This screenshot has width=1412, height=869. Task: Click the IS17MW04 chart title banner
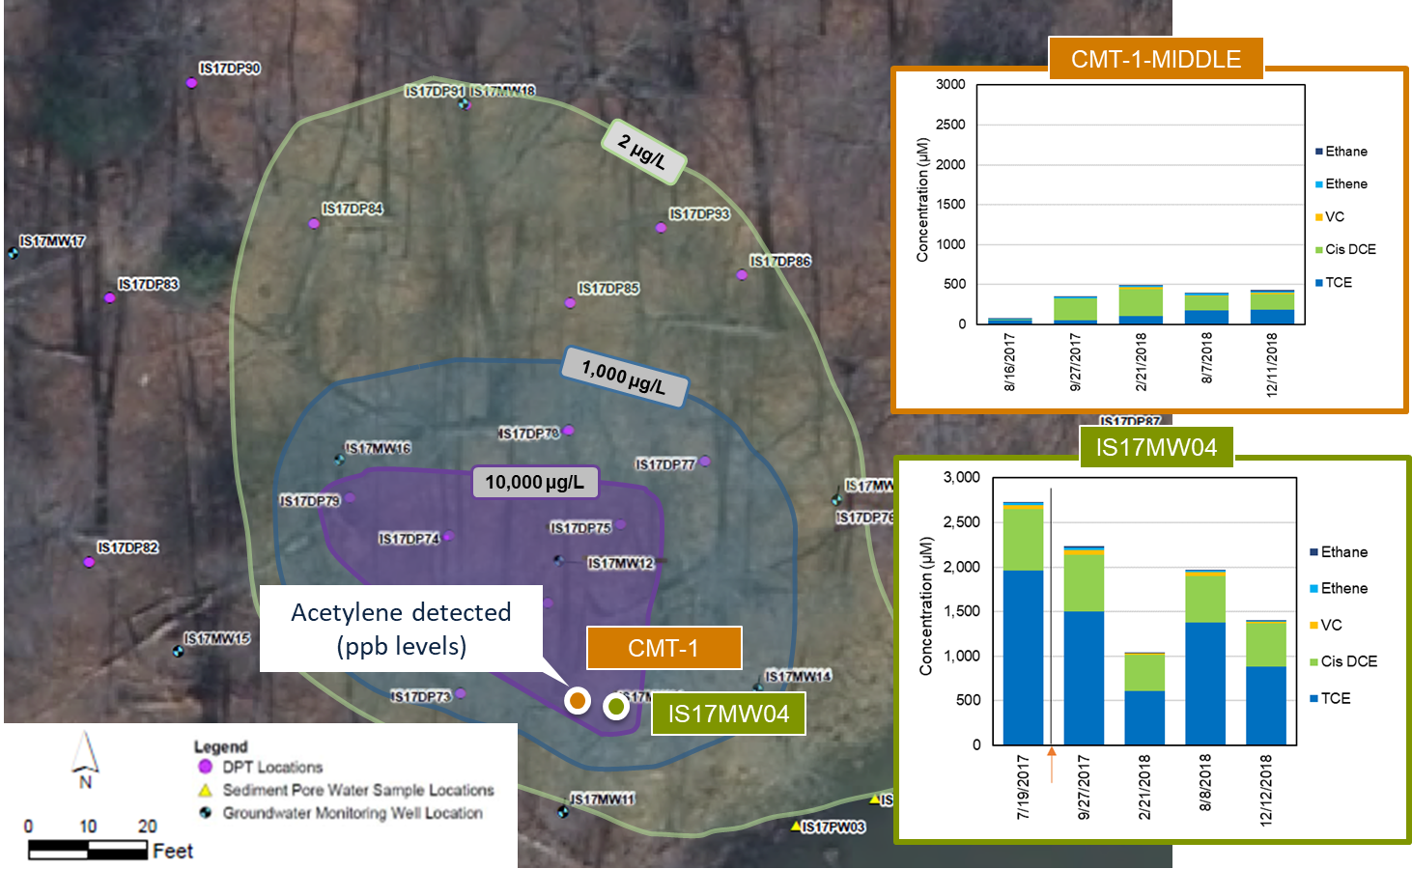pyautogui.click(x=1156, y=447)
